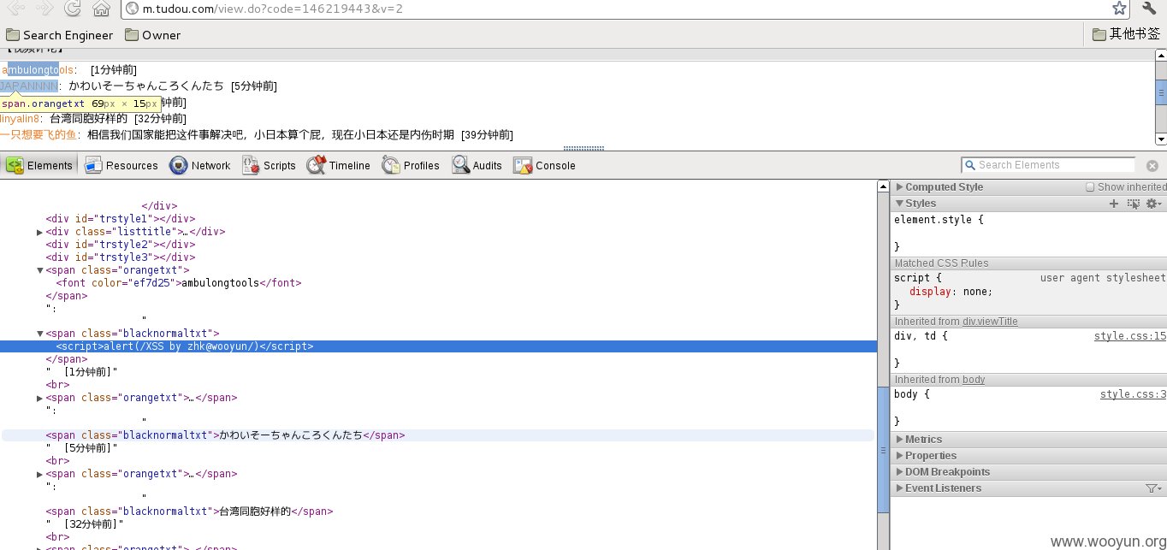Collapse the blacknormaltxt span holding the script
This screenshot has width=1167, height=550.
click(x=40, y=334)
